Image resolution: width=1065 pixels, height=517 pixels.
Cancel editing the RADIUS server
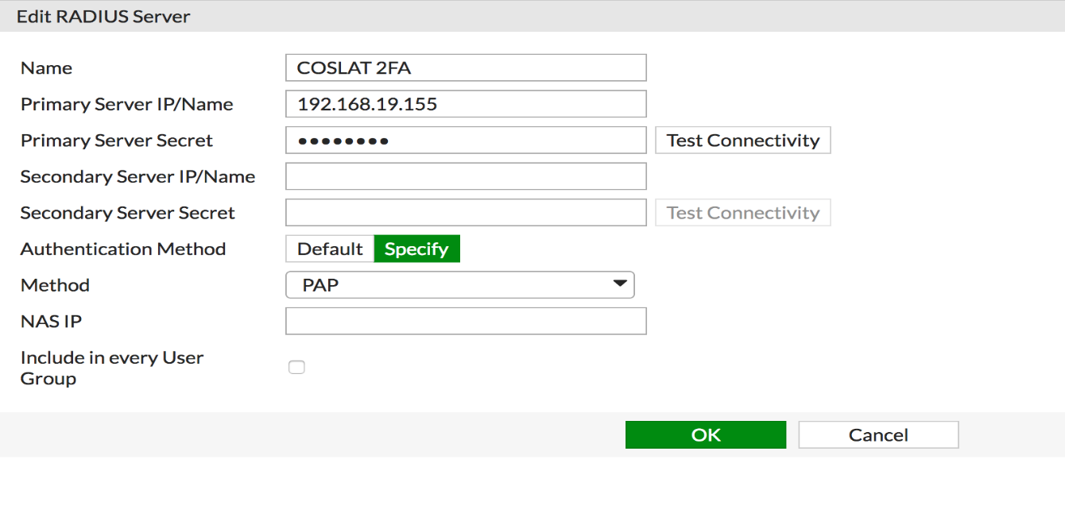(x=878, y=434)
